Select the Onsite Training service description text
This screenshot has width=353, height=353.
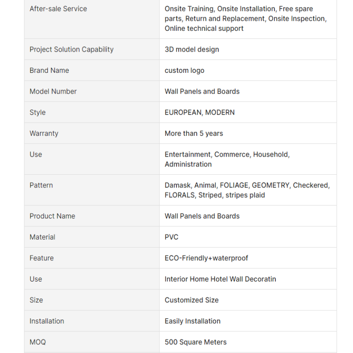coord(245,19)
